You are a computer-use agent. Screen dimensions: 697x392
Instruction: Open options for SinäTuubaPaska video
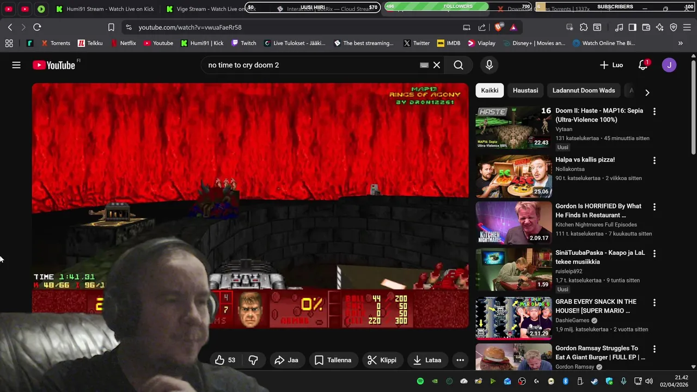point(655,254)
